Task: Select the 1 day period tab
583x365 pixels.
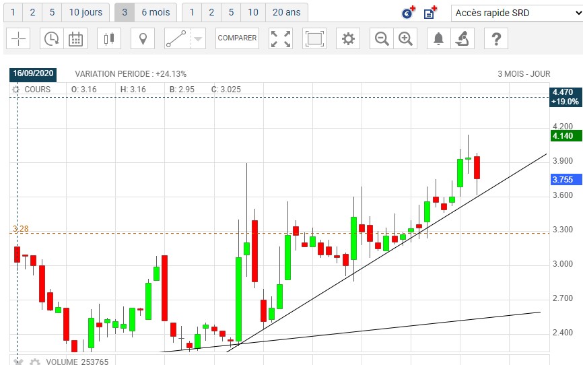Action: point(13,12)
